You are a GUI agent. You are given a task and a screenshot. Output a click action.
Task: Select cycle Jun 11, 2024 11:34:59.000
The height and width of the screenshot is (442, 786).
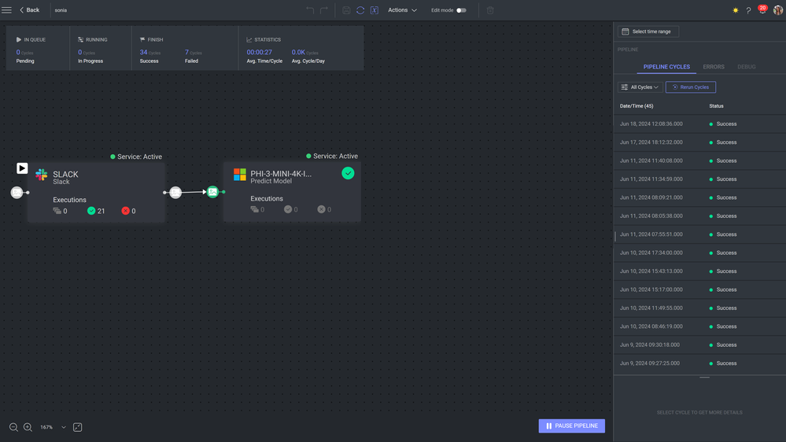point(699,179)
